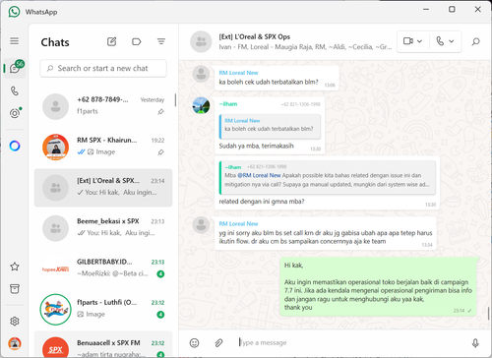
Task: Click the @RM Loreal New mention
Action: coord(259,175)
